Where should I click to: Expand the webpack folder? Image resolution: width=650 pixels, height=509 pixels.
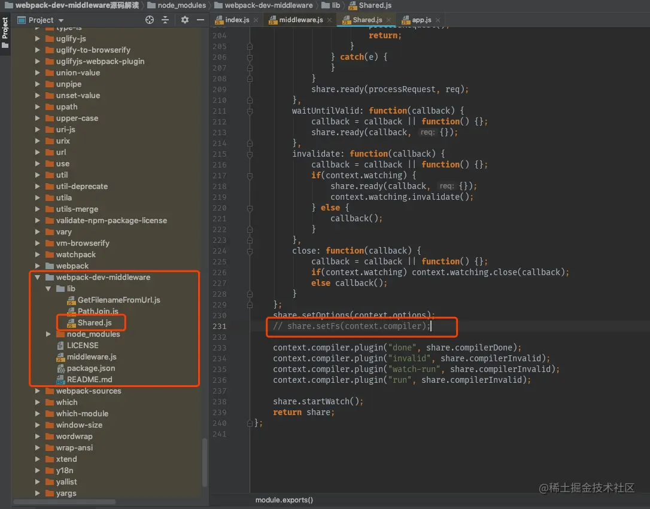(37, 266)
